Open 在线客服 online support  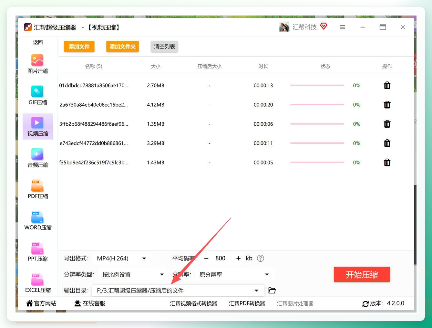click(90, 303)
